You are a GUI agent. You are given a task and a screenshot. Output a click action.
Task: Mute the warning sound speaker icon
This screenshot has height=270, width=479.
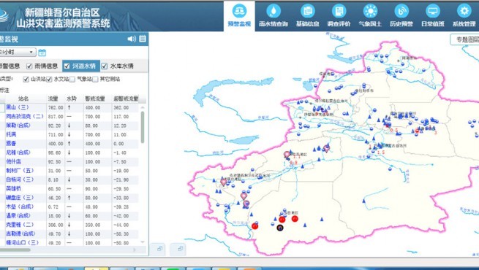tap(132, 39)
